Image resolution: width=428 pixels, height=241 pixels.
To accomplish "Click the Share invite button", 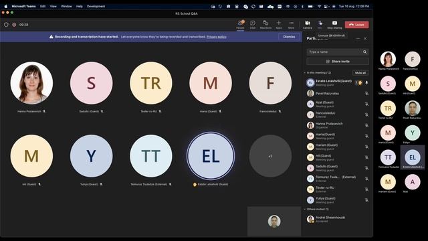I will point(338,62).
